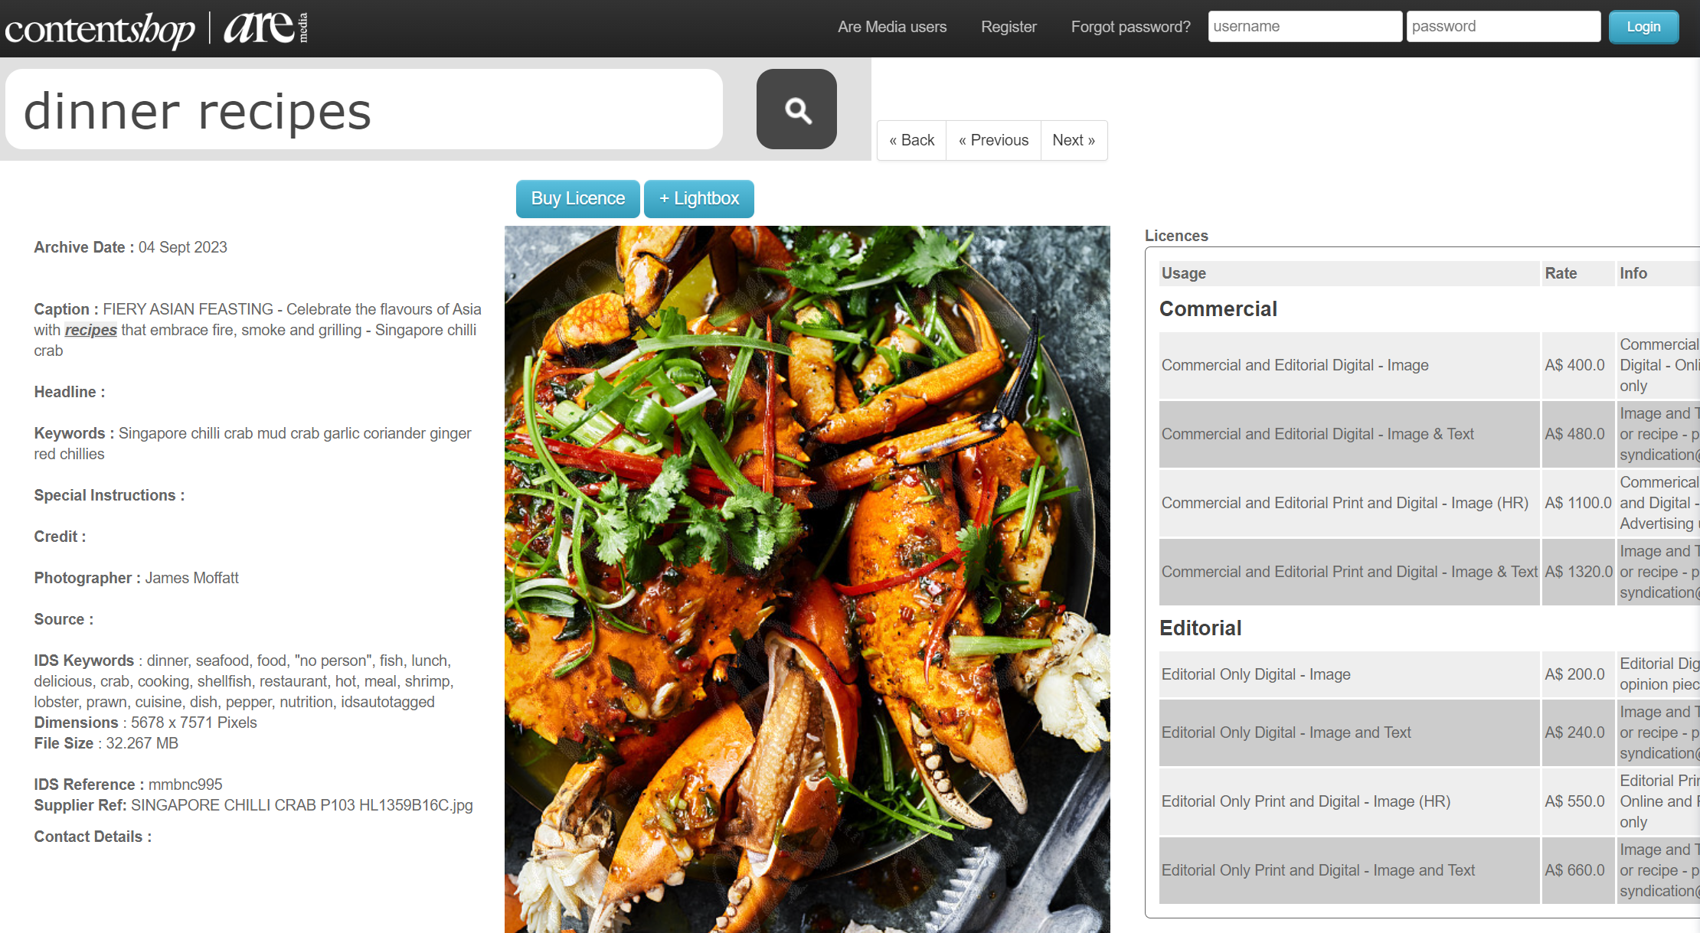Go to Previous image
This screenshot has width=1700, height=933.
(993, 140)
